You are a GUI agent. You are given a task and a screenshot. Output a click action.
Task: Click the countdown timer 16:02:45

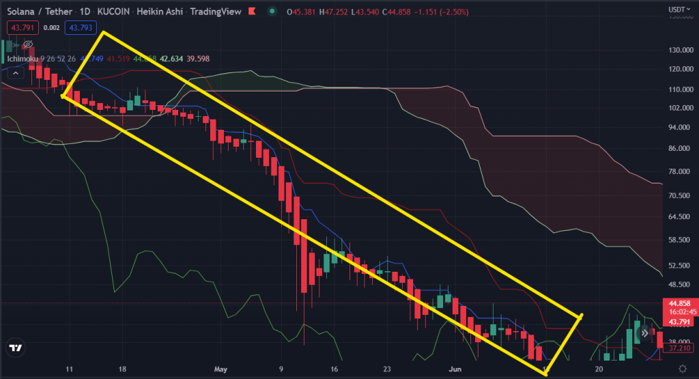tap(683, 312)
